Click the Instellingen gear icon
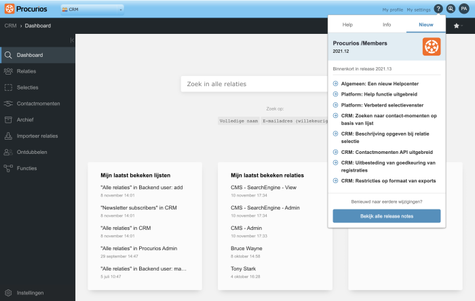This screenshot has height=301, width=475. (8, 293)
